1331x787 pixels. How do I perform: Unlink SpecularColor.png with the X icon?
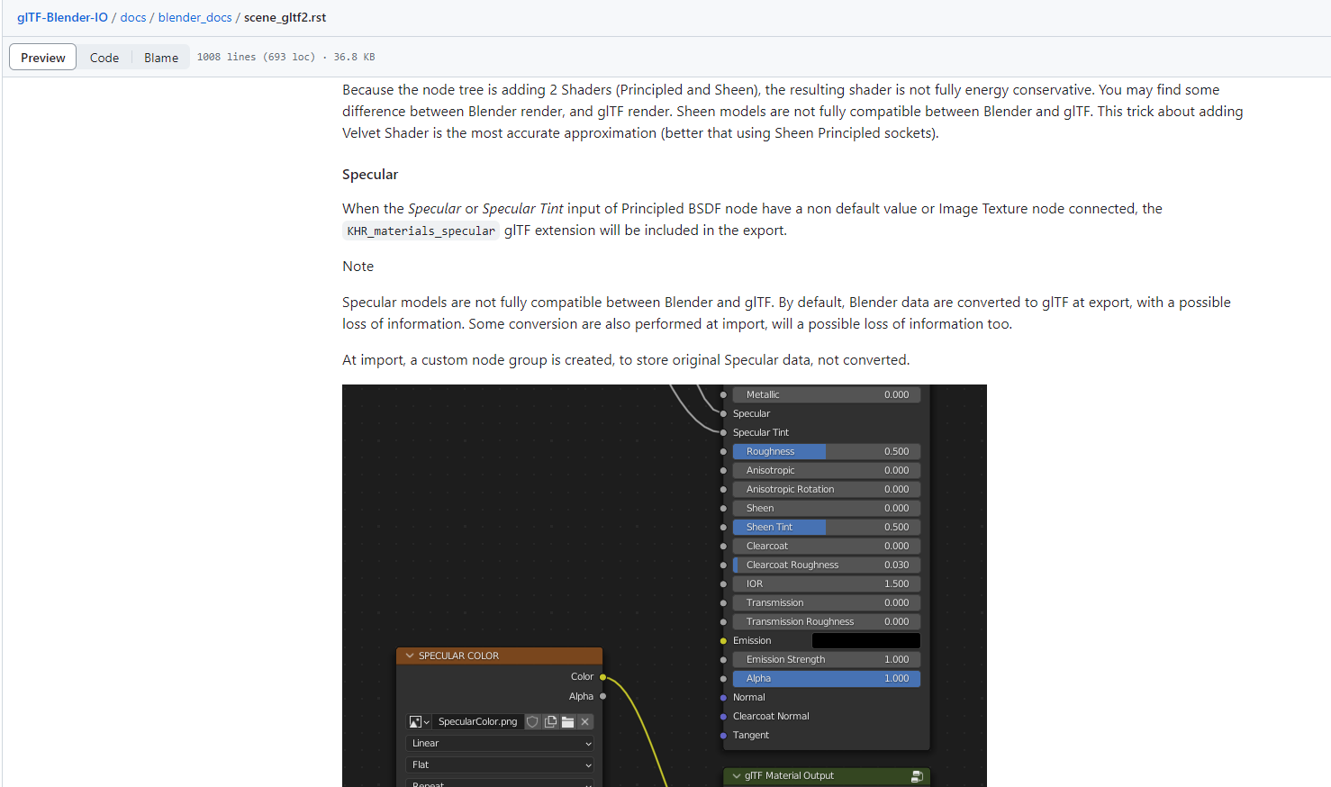pyautogui.click(x=584, y=721)
